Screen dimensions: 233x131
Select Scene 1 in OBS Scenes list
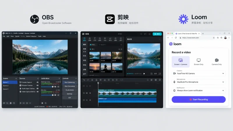(10, 82)
